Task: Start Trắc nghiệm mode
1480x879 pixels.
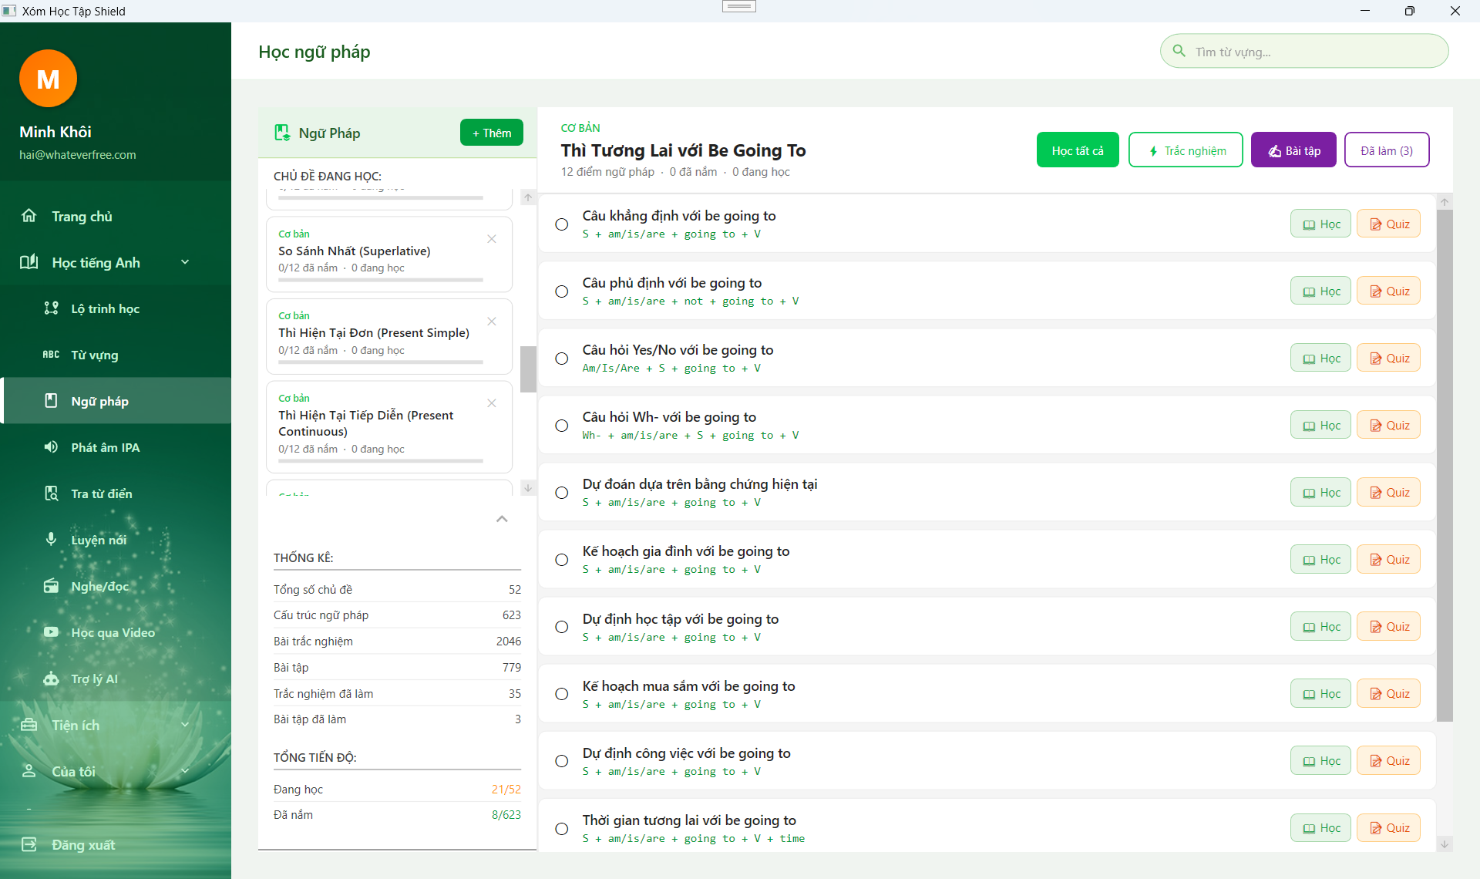Action: click(1186, 150)
